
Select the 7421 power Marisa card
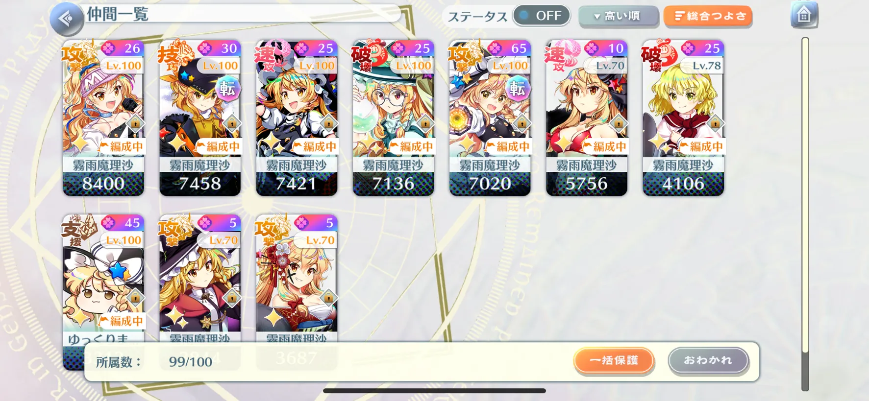(297, 118)
